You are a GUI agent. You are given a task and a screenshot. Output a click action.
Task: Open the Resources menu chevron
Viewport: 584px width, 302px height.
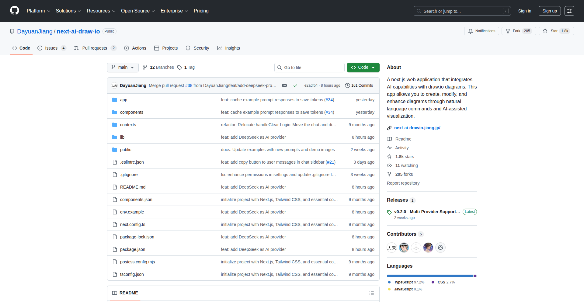[x=114, y=11]
